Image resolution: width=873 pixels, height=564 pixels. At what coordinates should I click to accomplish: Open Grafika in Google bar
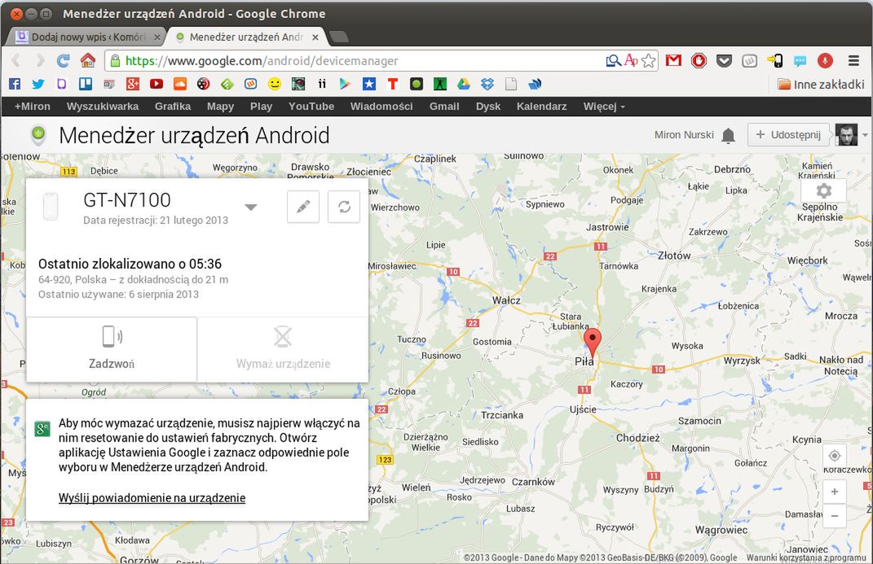coord(173,106)
